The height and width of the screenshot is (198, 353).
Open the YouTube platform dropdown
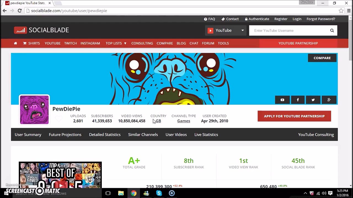pyautogui.click(x=226, y=31)
